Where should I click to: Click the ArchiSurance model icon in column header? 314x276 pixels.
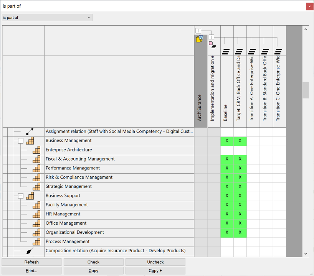[199, 38]
